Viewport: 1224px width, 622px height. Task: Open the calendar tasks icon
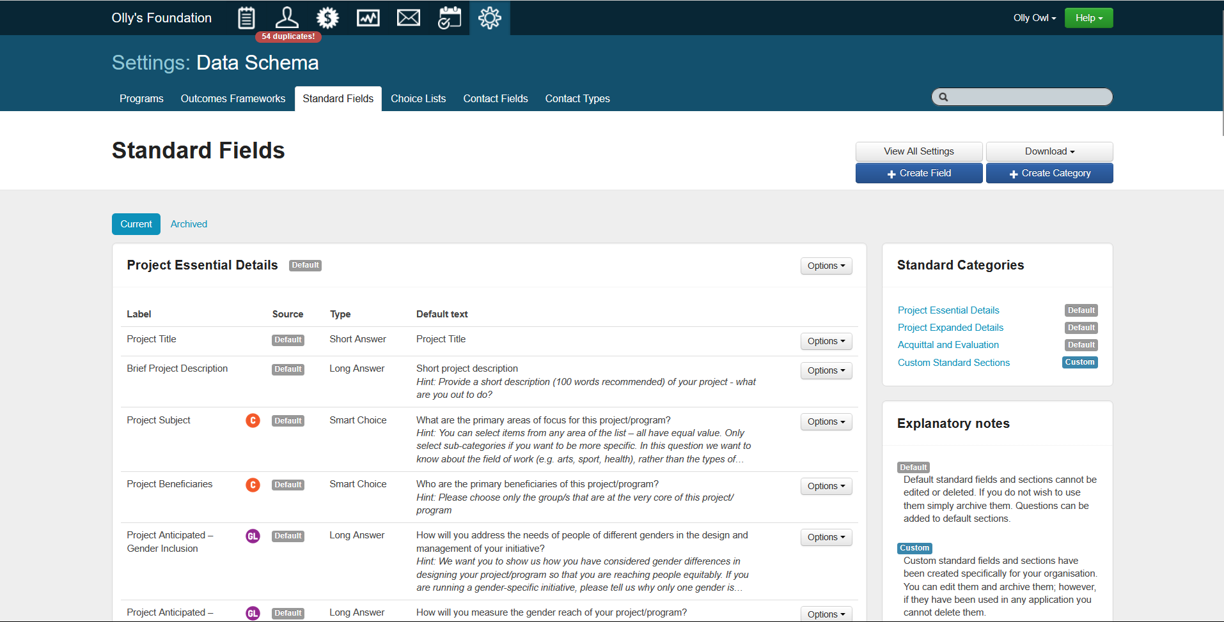click(449, 18)
